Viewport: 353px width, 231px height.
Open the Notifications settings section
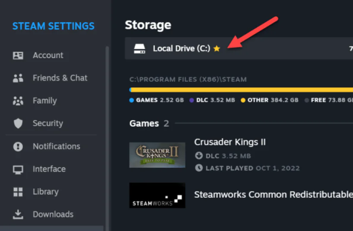click(x=57, y=147)
